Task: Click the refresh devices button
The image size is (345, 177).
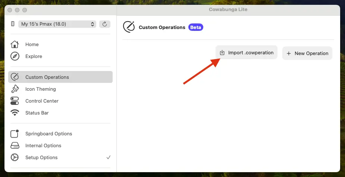Action: point(105,24)
